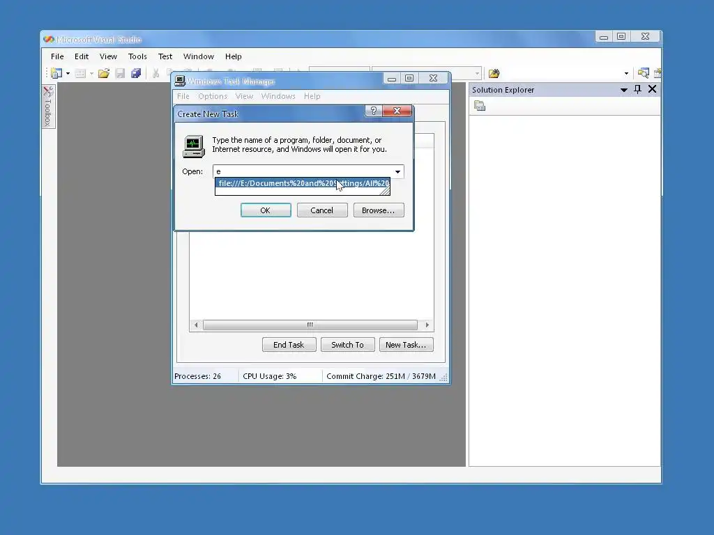Screen dimensions: 714x535
Task: Select the file:///E:/Documents autocomplete suggestion
Action: (303, 183)
